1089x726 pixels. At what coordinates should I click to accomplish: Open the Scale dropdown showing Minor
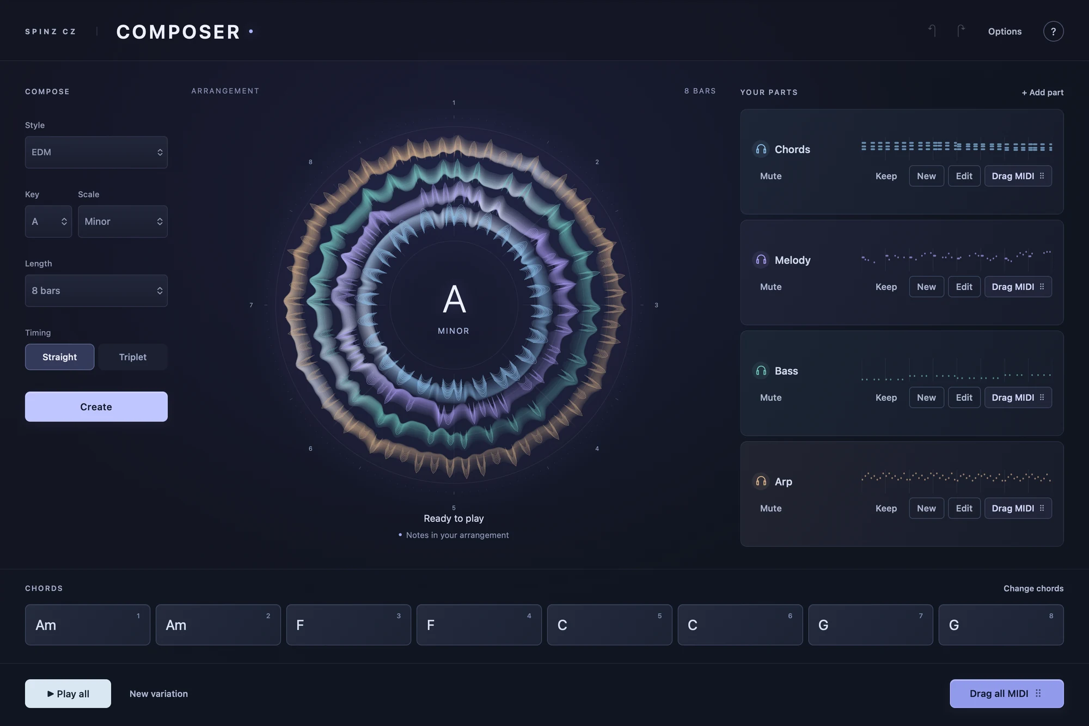coord(123,221)
